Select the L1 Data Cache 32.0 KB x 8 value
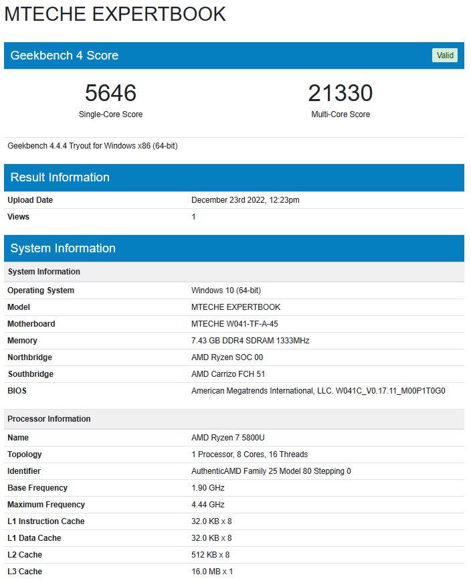 (211, 538)
